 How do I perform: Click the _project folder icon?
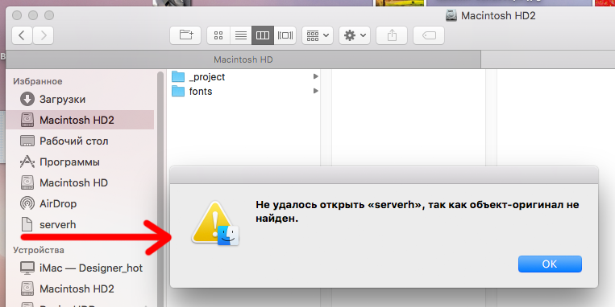pos(178,76)
